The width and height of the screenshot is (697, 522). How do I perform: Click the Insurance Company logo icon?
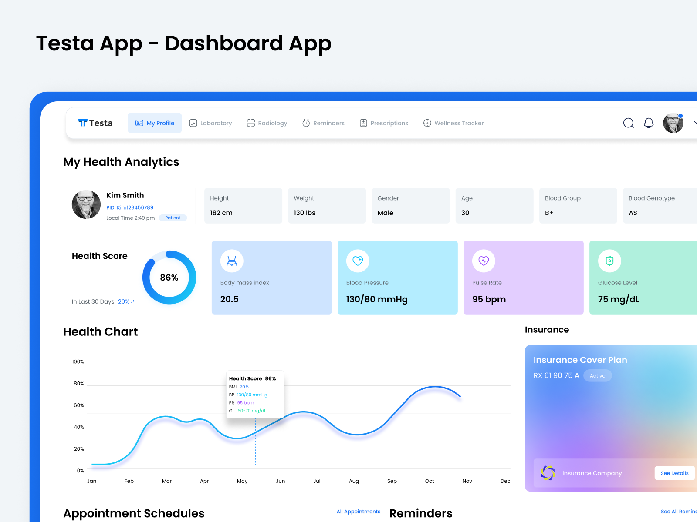[x=548, y=473]
